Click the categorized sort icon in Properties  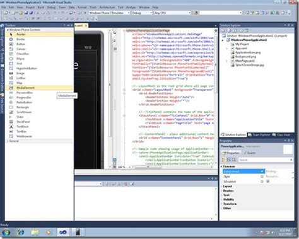[x=223, y=160]
